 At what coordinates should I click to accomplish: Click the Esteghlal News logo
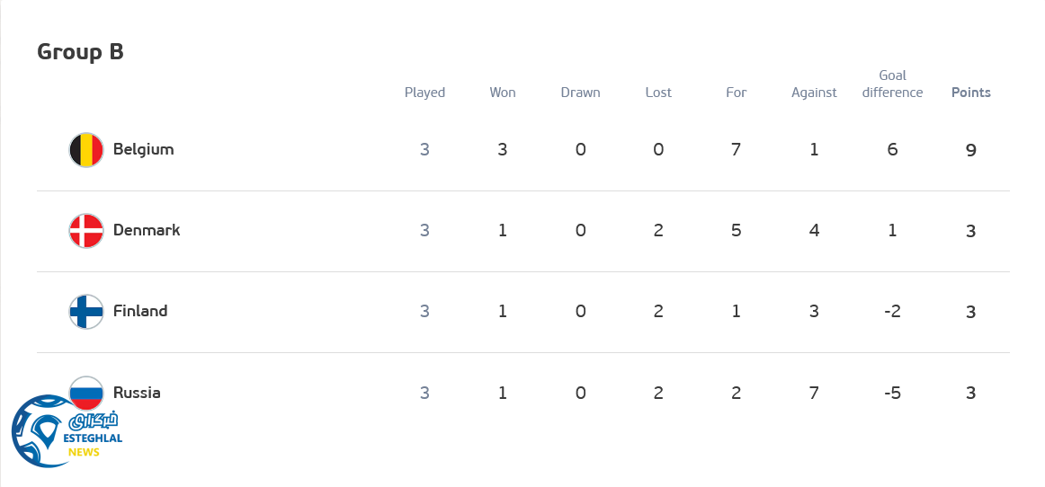click(x=66, y=431)
